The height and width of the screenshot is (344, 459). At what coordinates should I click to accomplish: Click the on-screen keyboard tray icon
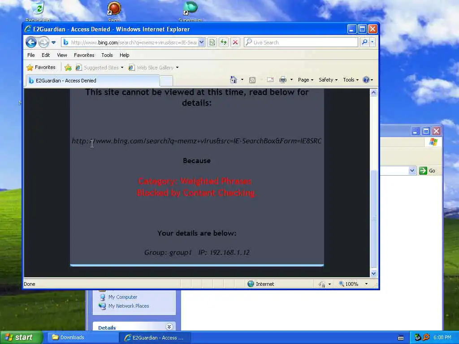point(401,338)
